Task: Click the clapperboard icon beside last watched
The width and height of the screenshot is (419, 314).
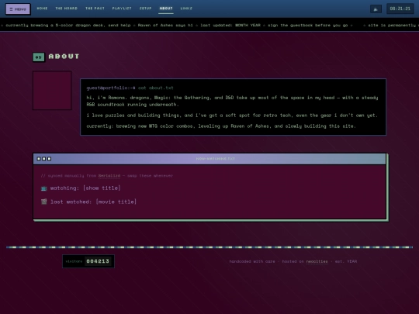Action: coord(43,202)
